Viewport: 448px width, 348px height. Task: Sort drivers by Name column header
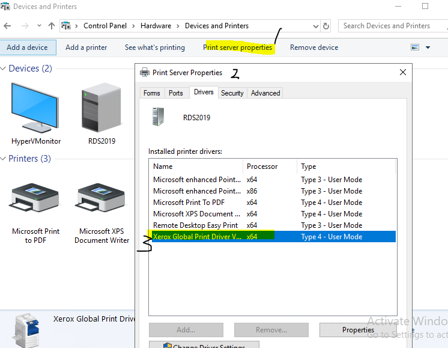pyautogui.click(x=196, y=166)
